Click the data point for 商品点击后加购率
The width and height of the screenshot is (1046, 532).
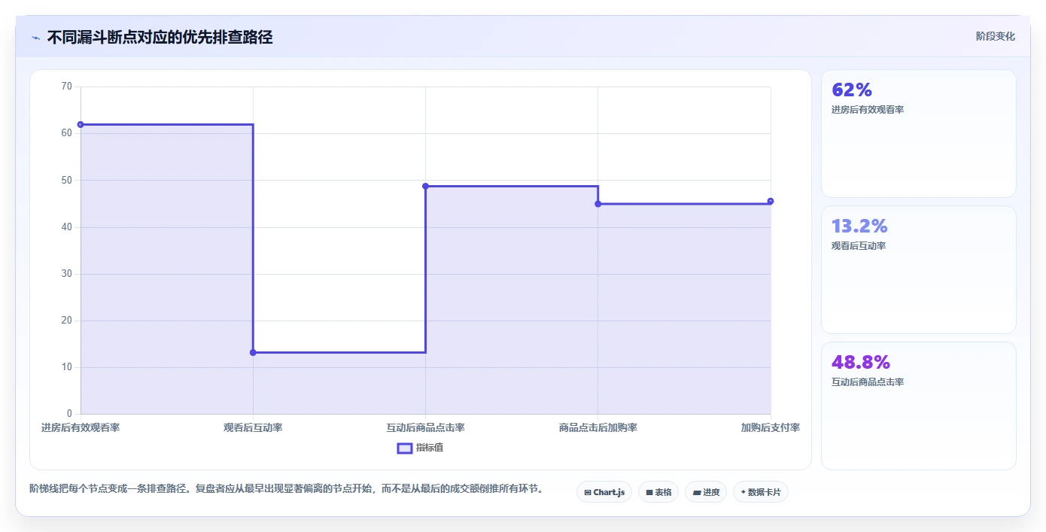(598, 204)
